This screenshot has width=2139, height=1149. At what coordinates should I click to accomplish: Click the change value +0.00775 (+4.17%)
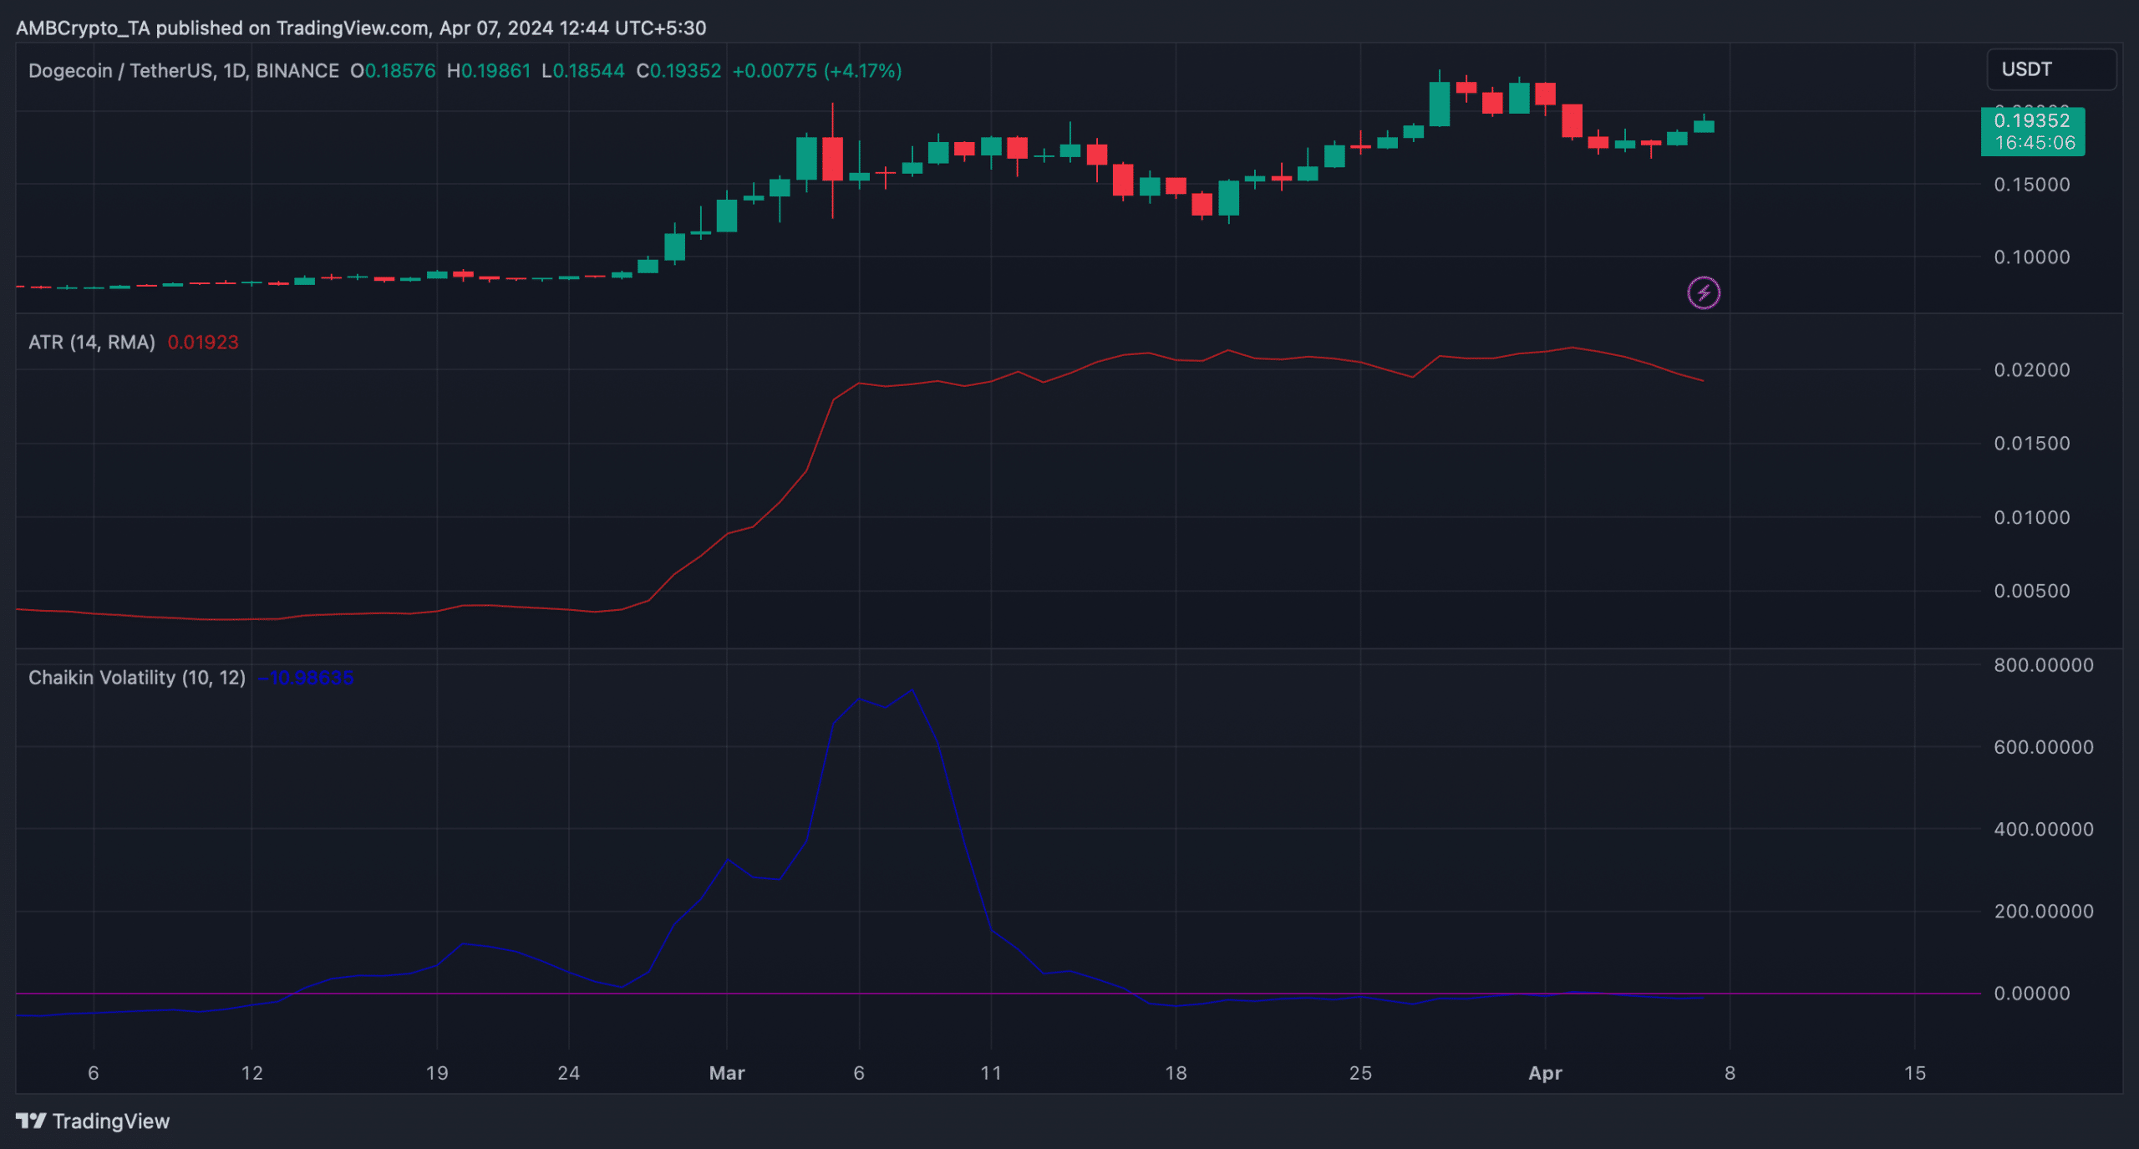[x=817, y=71]
